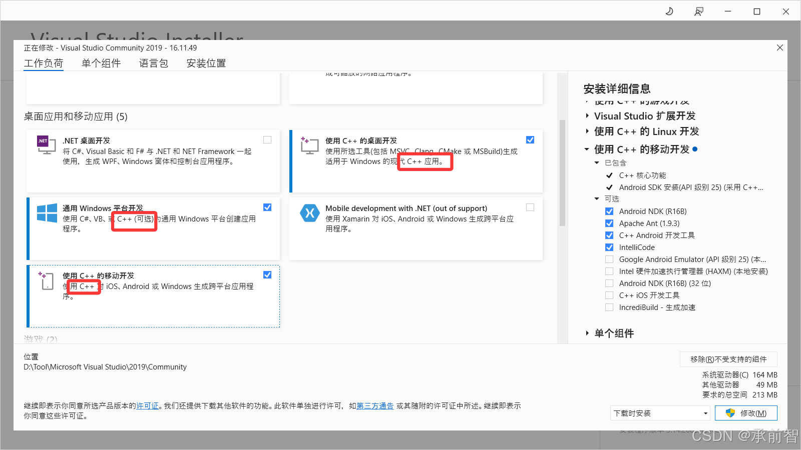Uncheck 通用 Windows 平台开发 workload
This screenshot has width=801, height=450.
click(x=267, y=207)
